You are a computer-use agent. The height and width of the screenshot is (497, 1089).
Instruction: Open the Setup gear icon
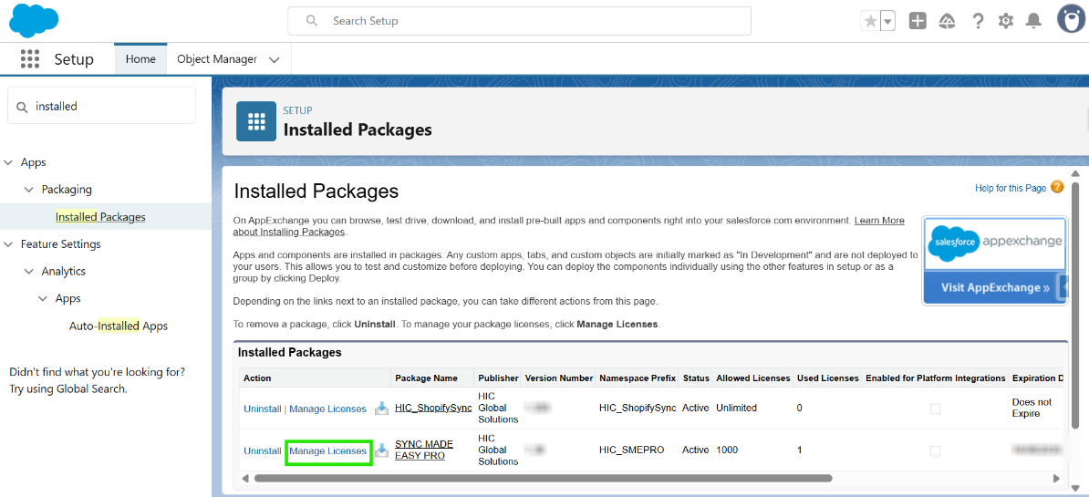click(x=1006, y=21)
